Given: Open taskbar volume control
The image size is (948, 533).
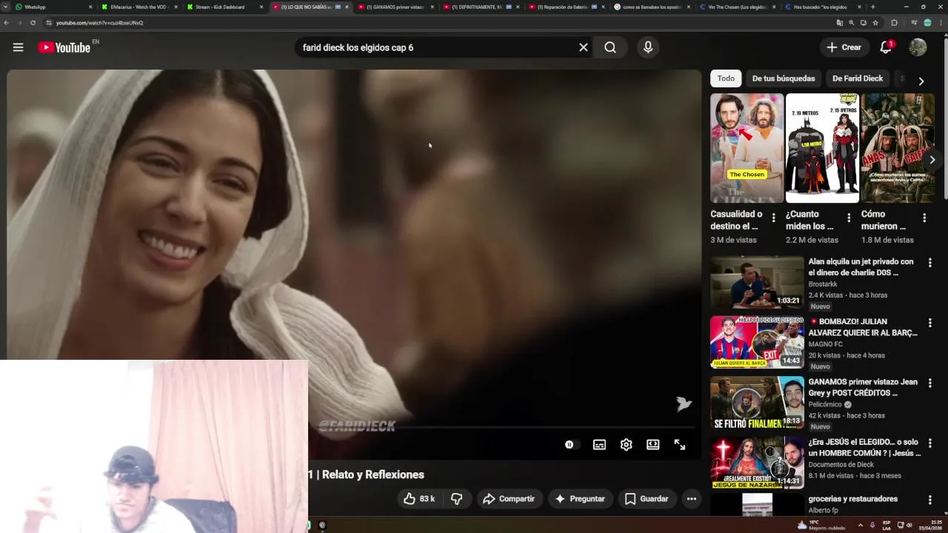Looking at the screenshot, I should point(909,525).
